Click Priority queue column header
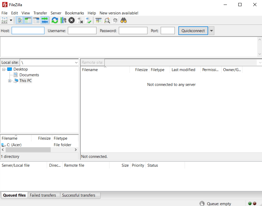The image size is (262, 206). (x=138, y=165)
